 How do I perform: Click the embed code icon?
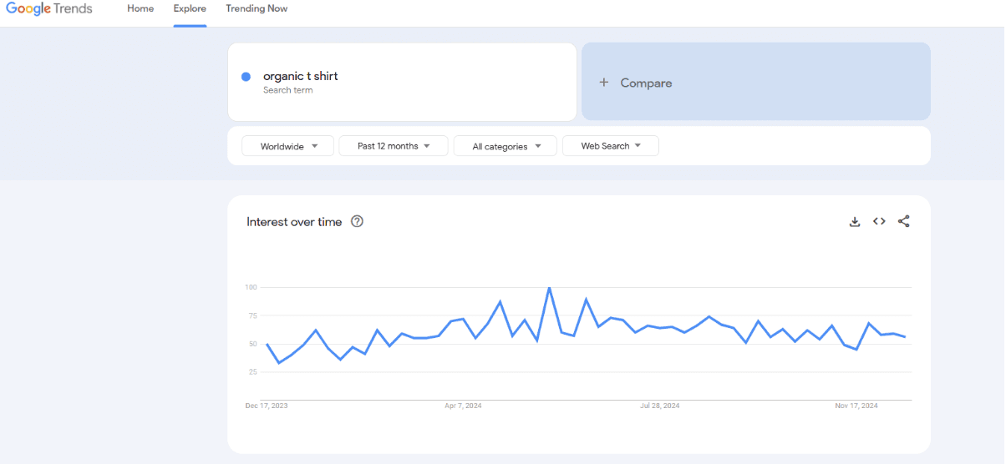click(x=879, y=221)
